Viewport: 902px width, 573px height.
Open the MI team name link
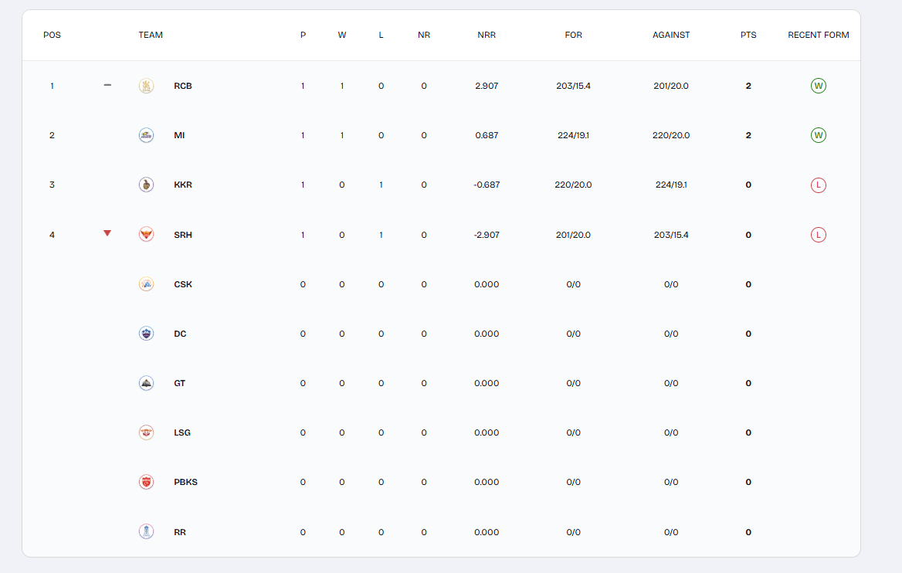pyautogui.click(x=179, y=135)
